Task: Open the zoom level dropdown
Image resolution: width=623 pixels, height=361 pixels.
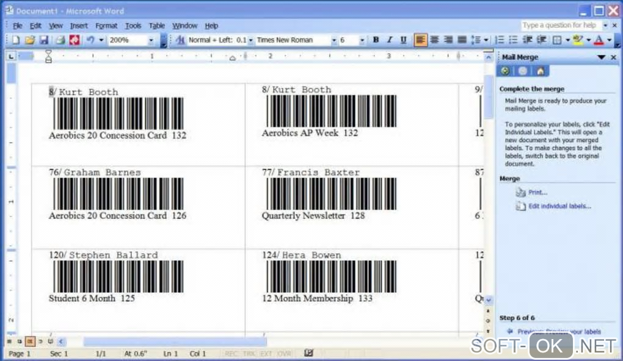Action: coord(151,40)
